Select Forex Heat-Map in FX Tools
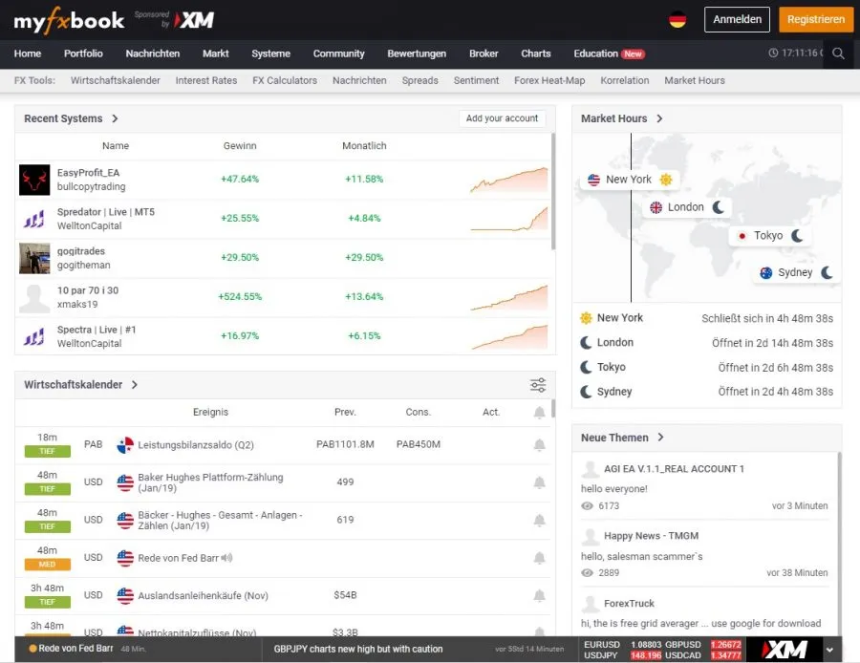This screenshot has width=860, height=663. [x=549, y=80]
